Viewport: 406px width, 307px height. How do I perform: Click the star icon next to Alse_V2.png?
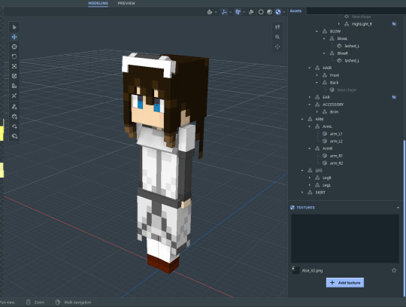[394, 270]
